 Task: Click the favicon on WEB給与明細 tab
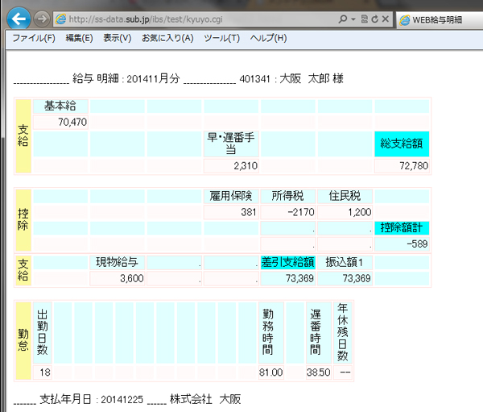403,19
